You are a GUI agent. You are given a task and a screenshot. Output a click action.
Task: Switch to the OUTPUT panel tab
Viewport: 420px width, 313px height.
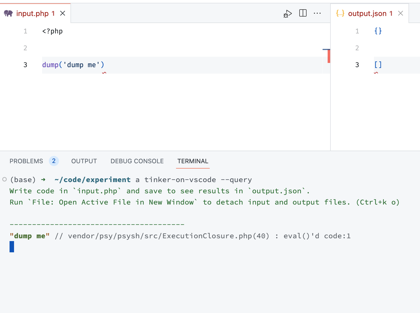[84, 161]
